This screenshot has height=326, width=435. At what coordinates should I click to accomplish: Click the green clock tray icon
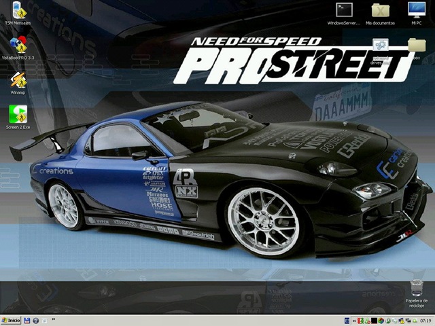point(388,321)
